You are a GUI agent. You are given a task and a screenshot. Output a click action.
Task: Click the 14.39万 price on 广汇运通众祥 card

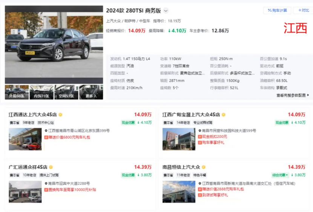143,167
